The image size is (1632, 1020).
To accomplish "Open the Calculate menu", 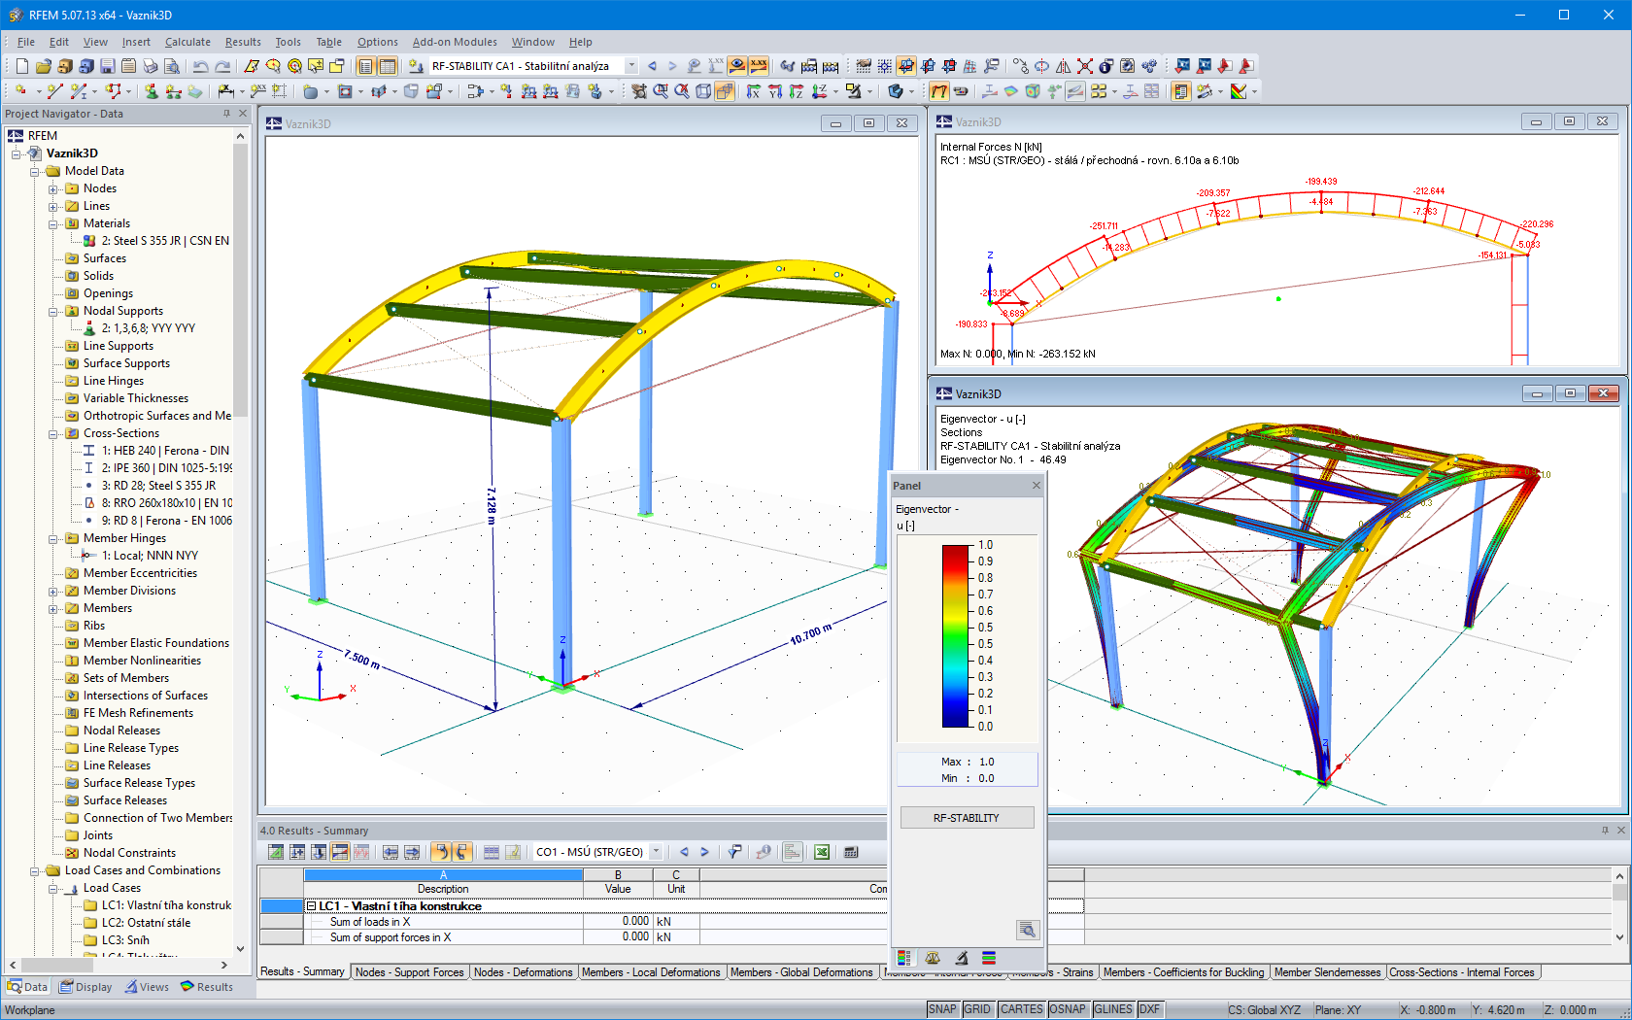I will click(187, 42).
